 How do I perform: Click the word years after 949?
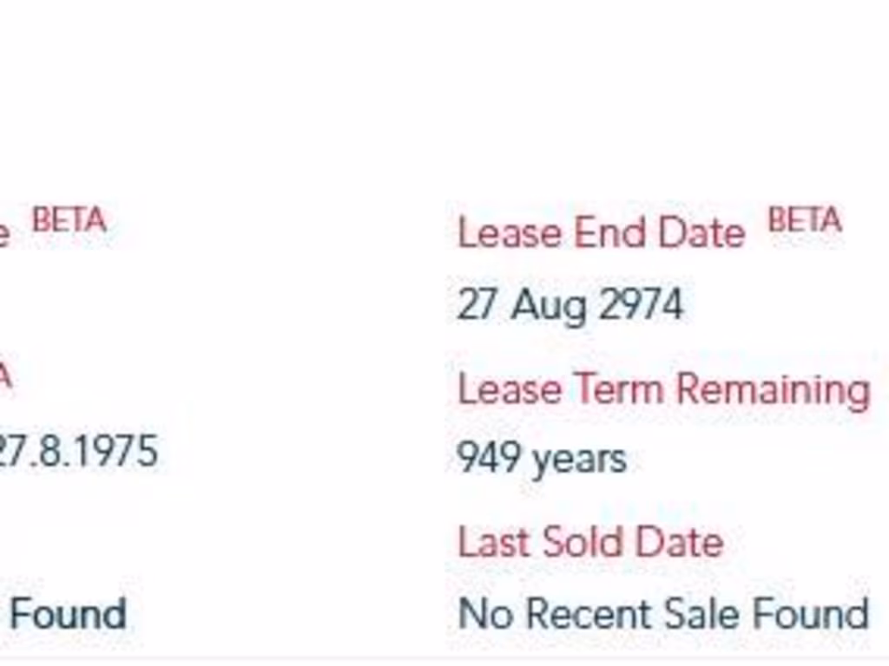pos(579,459)
